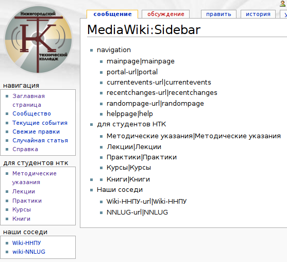The height and width of the screenshot is (262, 287).
Task: Select the сообщение tab
Action: click(x=112, y=14)
